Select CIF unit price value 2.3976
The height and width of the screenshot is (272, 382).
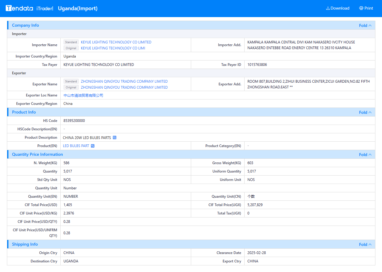[69, 213]
